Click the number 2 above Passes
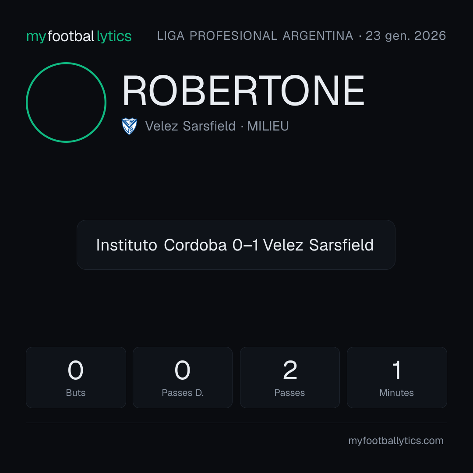The height and width of the screenshot is (473, 473). tap(290, 370)
